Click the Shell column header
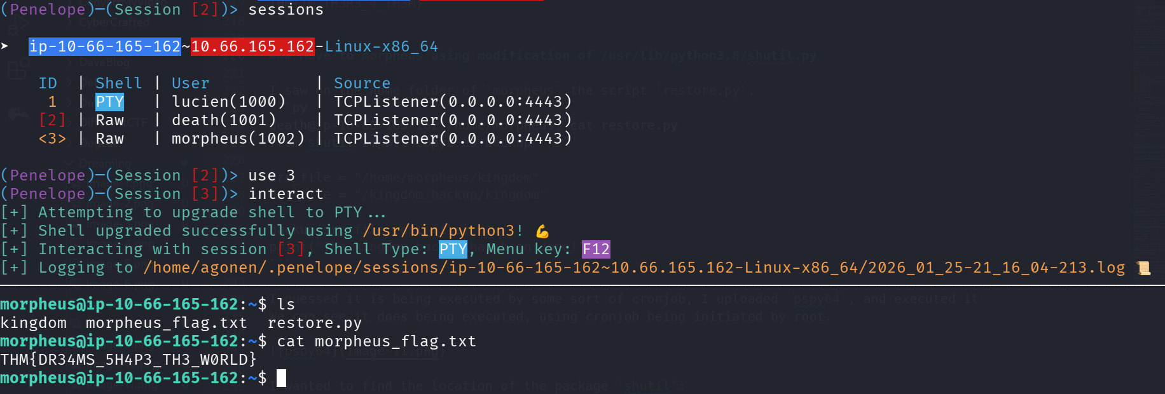The height and width of the screenshot is (394, 1165). click(x=118, y=83)
